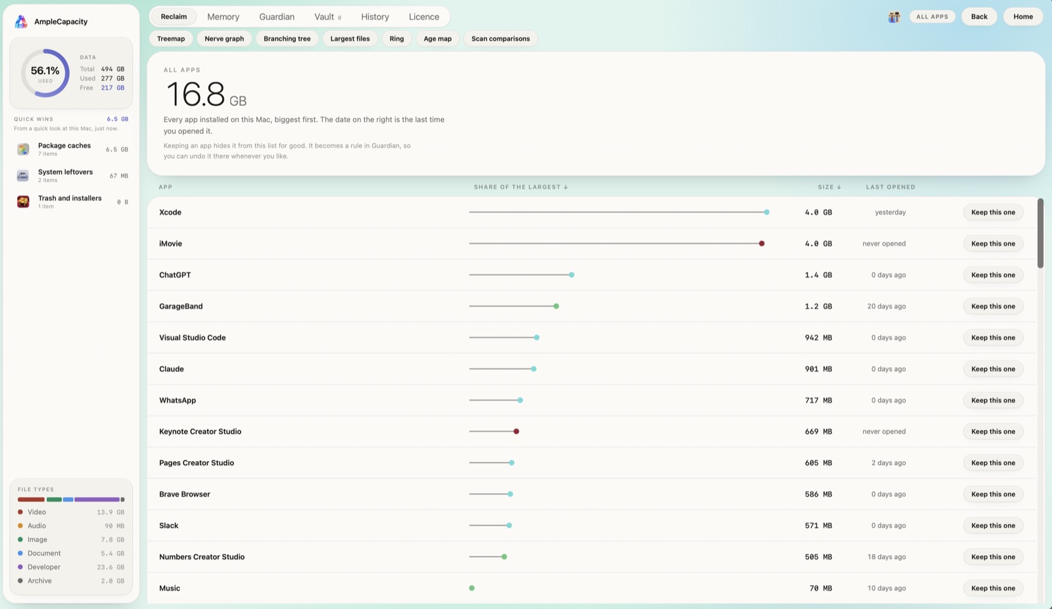The width and height of the screenshot is (1052, 609).
Task: Click the Last Opened column header
Action: [890, 187]
